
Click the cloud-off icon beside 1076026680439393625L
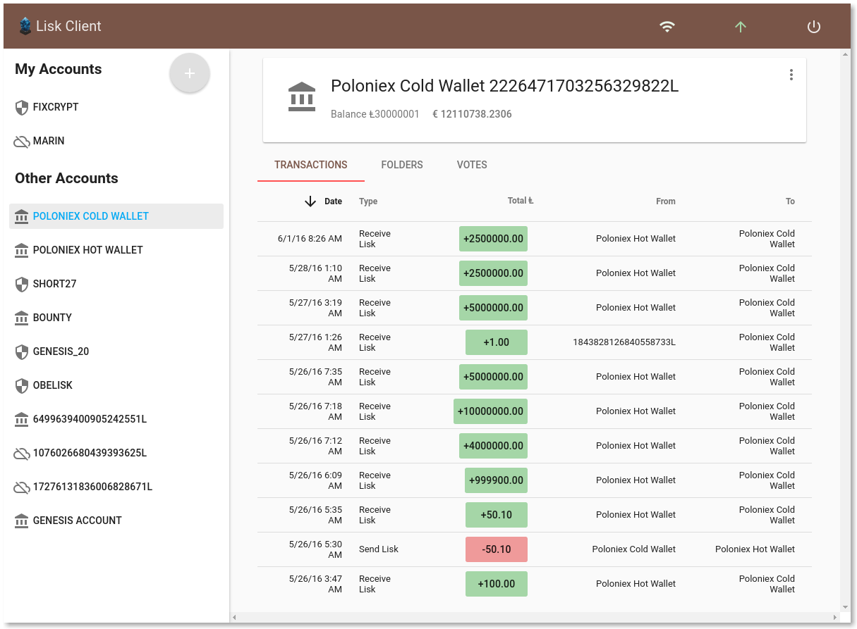pos(22,454)
